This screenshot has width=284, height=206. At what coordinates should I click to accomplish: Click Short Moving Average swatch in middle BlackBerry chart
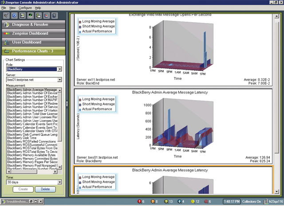tap(80, 105)
